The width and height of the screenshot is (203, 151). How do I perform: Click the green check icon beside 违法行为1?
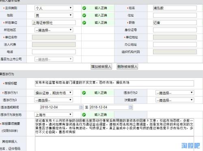tap(84, 93)
